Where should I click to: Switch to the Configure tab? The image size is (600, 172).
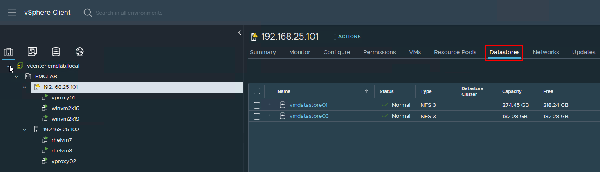337,52
